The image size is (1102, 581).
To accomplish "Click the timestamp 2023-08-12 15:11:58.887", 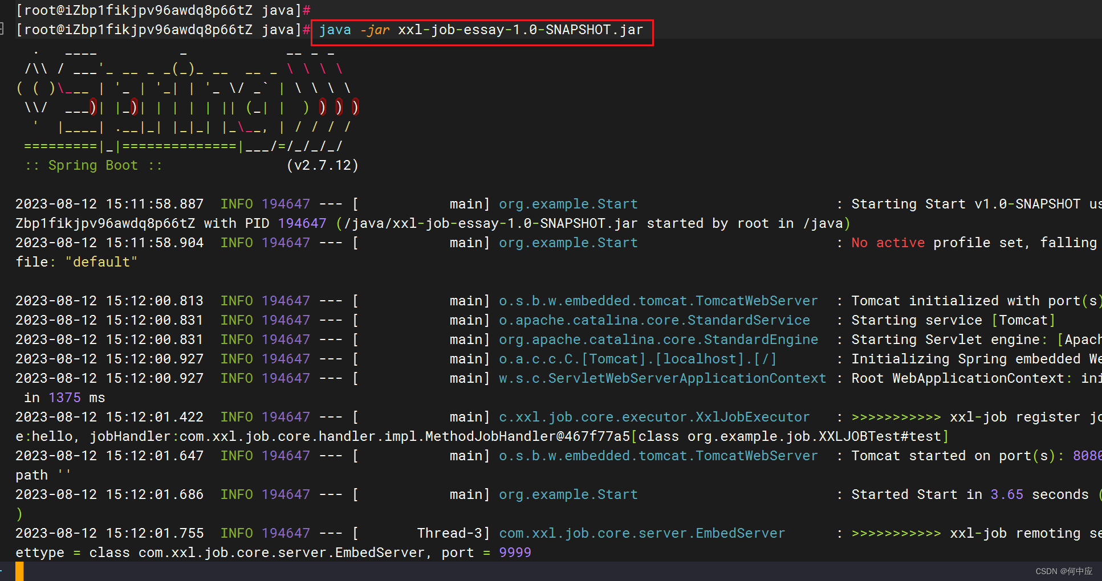I will coord(109,204).
